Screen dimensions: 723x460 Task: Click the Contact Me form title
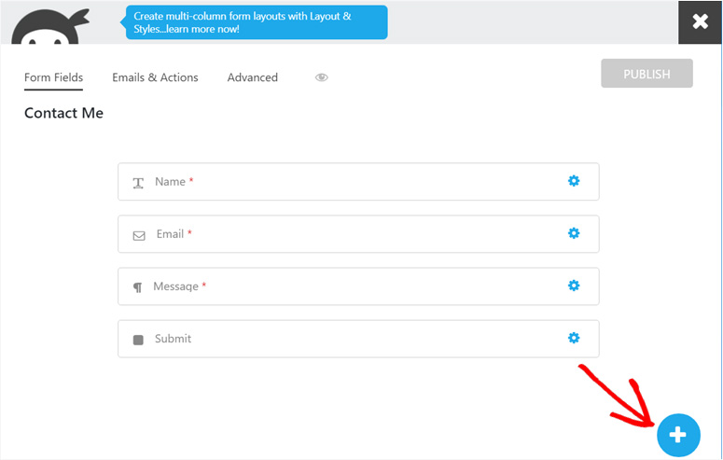pos(63,113)
